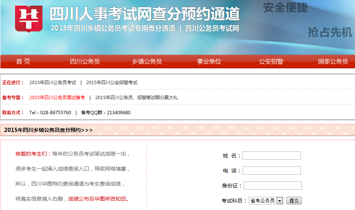Click the red text 成绩公布后华图将告知您
The width and height of the screenshot is (355, 210).
click(x=98, y=199)
